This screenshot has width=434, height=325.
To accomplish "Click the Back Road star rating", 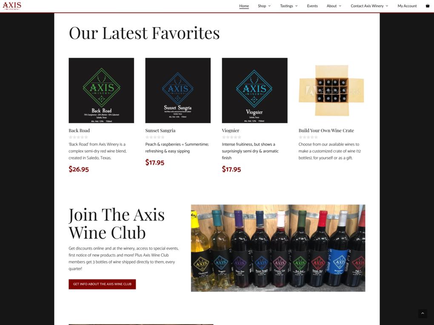I will (x=78, y=137).
